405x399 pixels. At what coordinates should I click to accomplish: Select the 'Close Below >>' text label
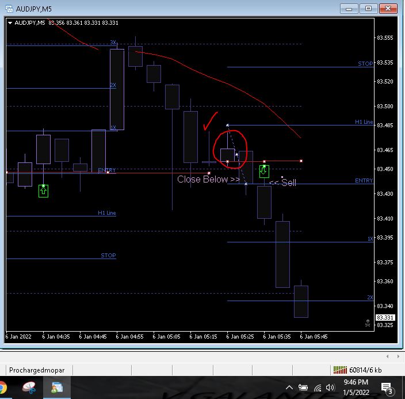[x=208, y=179]
